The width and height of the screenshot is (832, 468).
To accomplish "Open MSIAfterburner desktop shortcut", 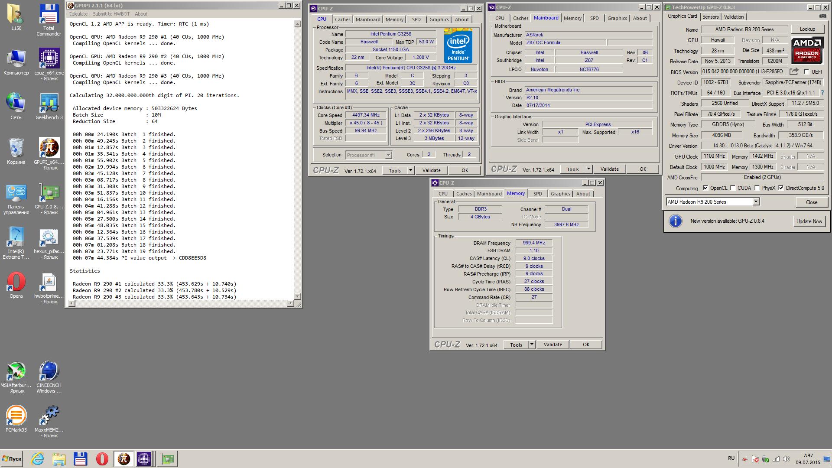I will 16,377.
